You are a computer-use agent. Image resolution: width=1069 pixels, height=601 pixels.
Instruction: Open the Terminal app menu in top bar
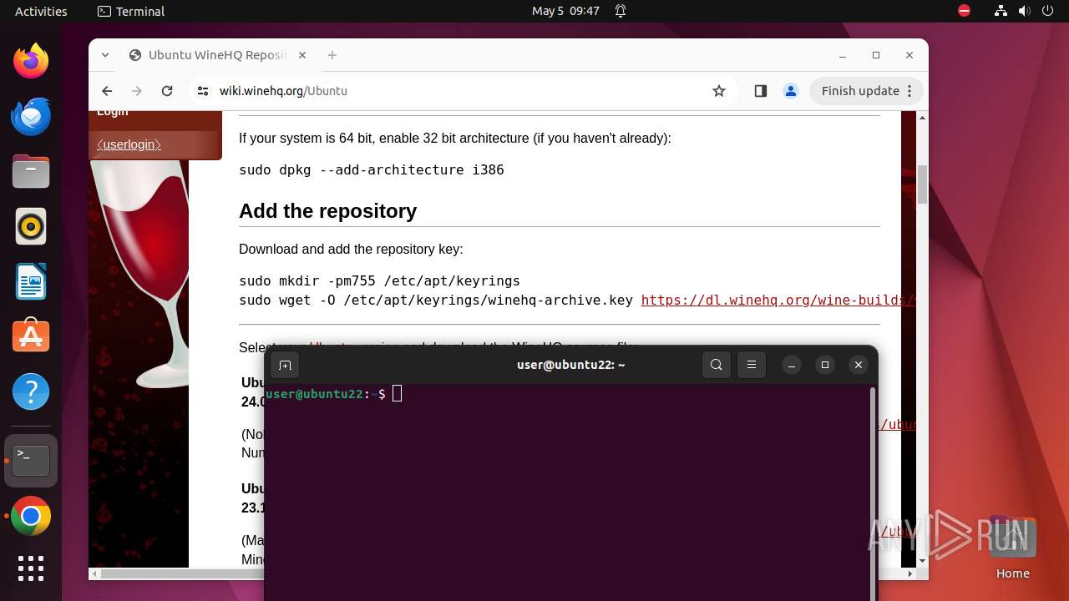[131, 11]
